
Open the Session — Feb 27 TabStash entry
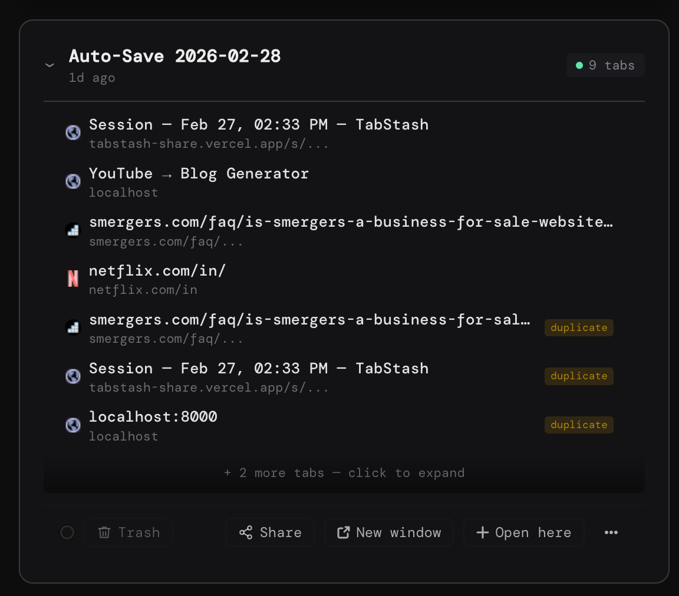258,124
